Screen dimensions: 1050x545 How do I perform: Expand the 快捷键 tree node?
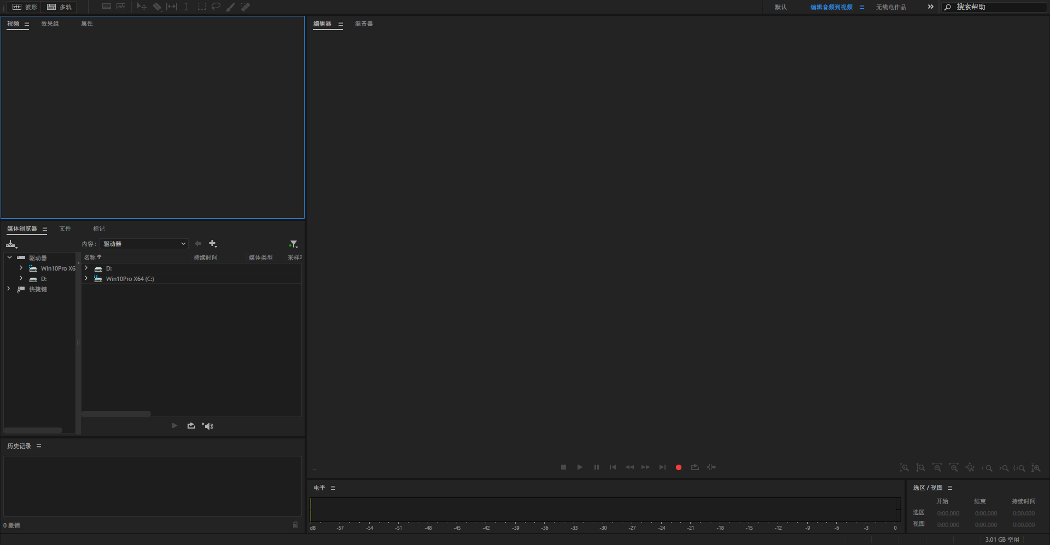click(8, 289)
